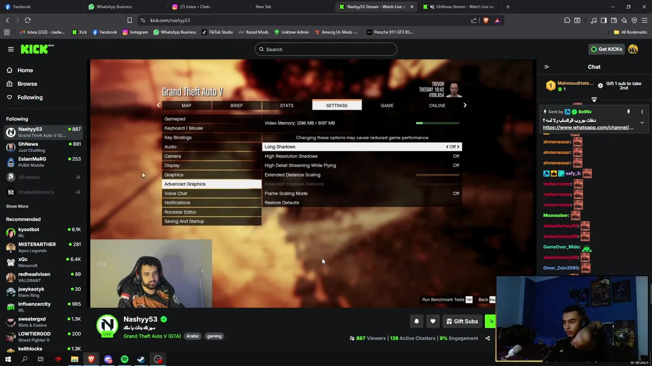Click Show More under Following
Viewport: 652px width, 366px height.
point(17,206)
